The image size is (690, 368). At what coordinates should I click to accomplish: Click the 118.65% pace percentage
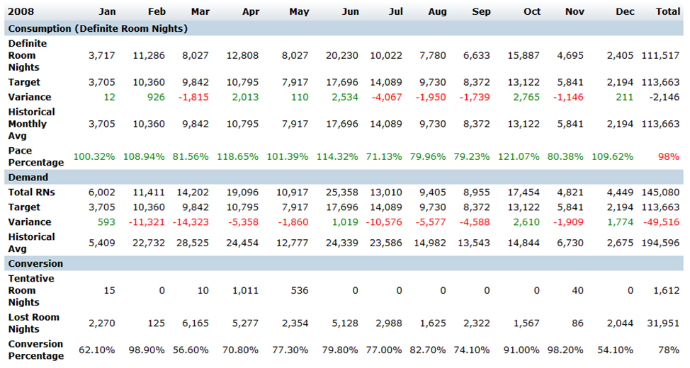237,156
